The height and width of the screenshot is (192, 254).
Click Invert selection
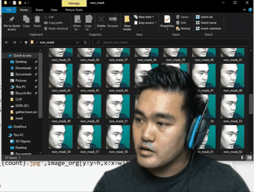click(208, 29)
